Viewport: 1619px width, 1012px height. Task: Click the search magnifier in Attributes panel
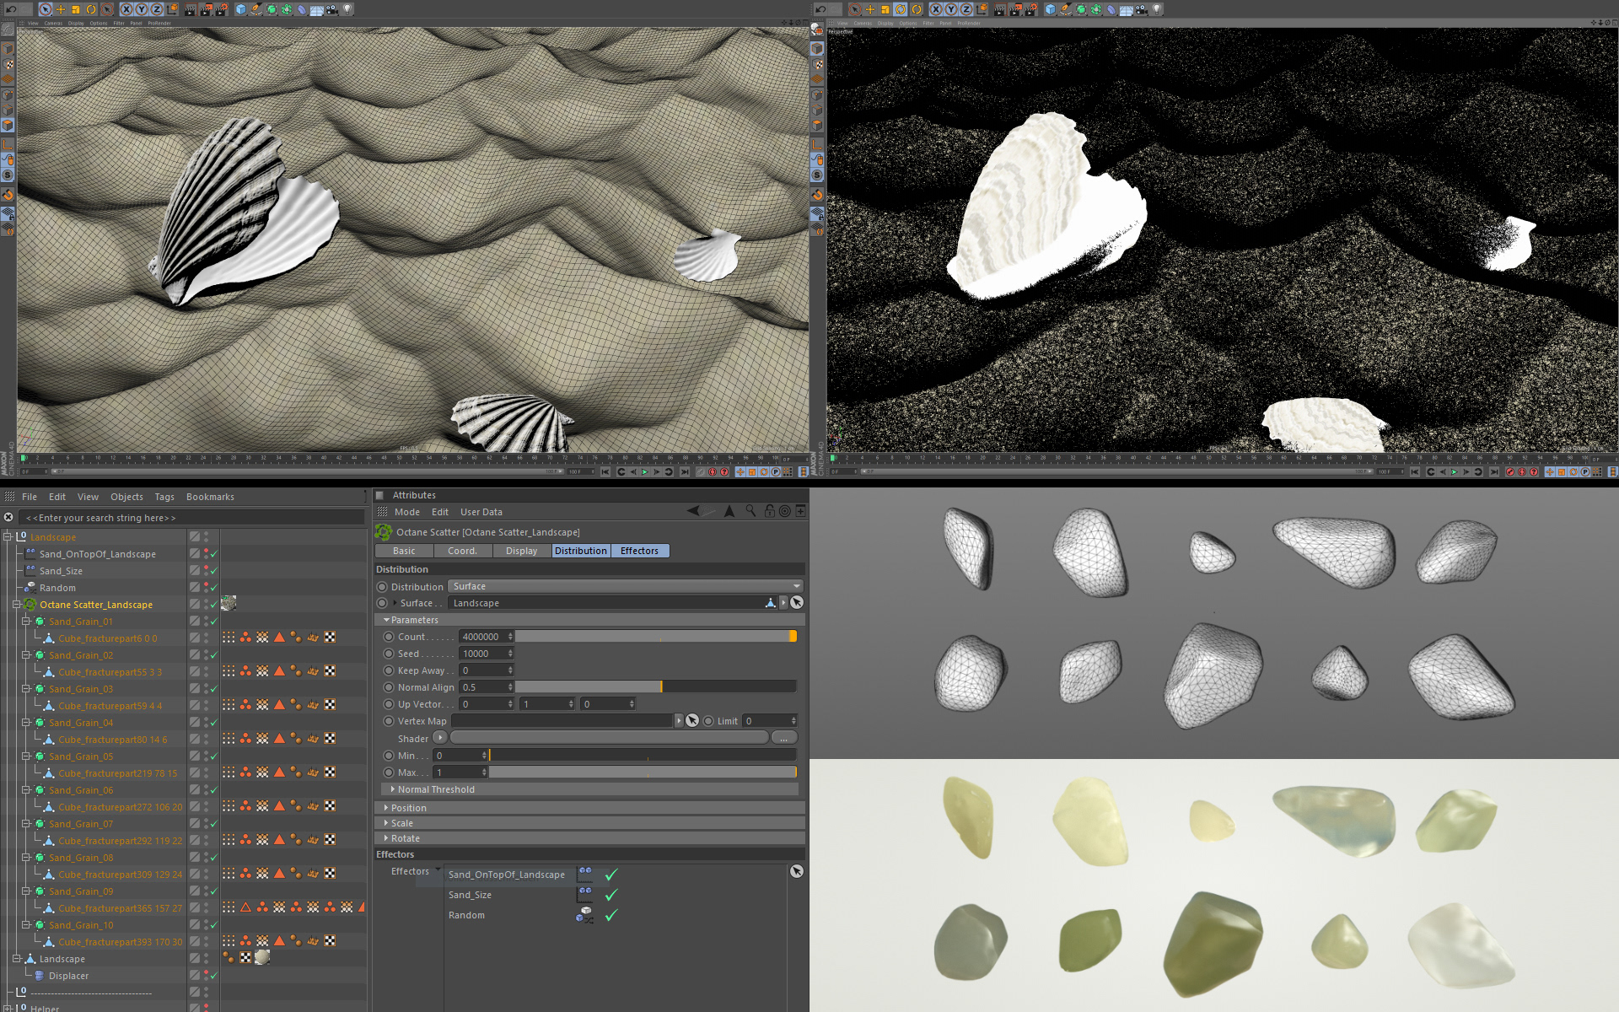[x=750, y=511]
